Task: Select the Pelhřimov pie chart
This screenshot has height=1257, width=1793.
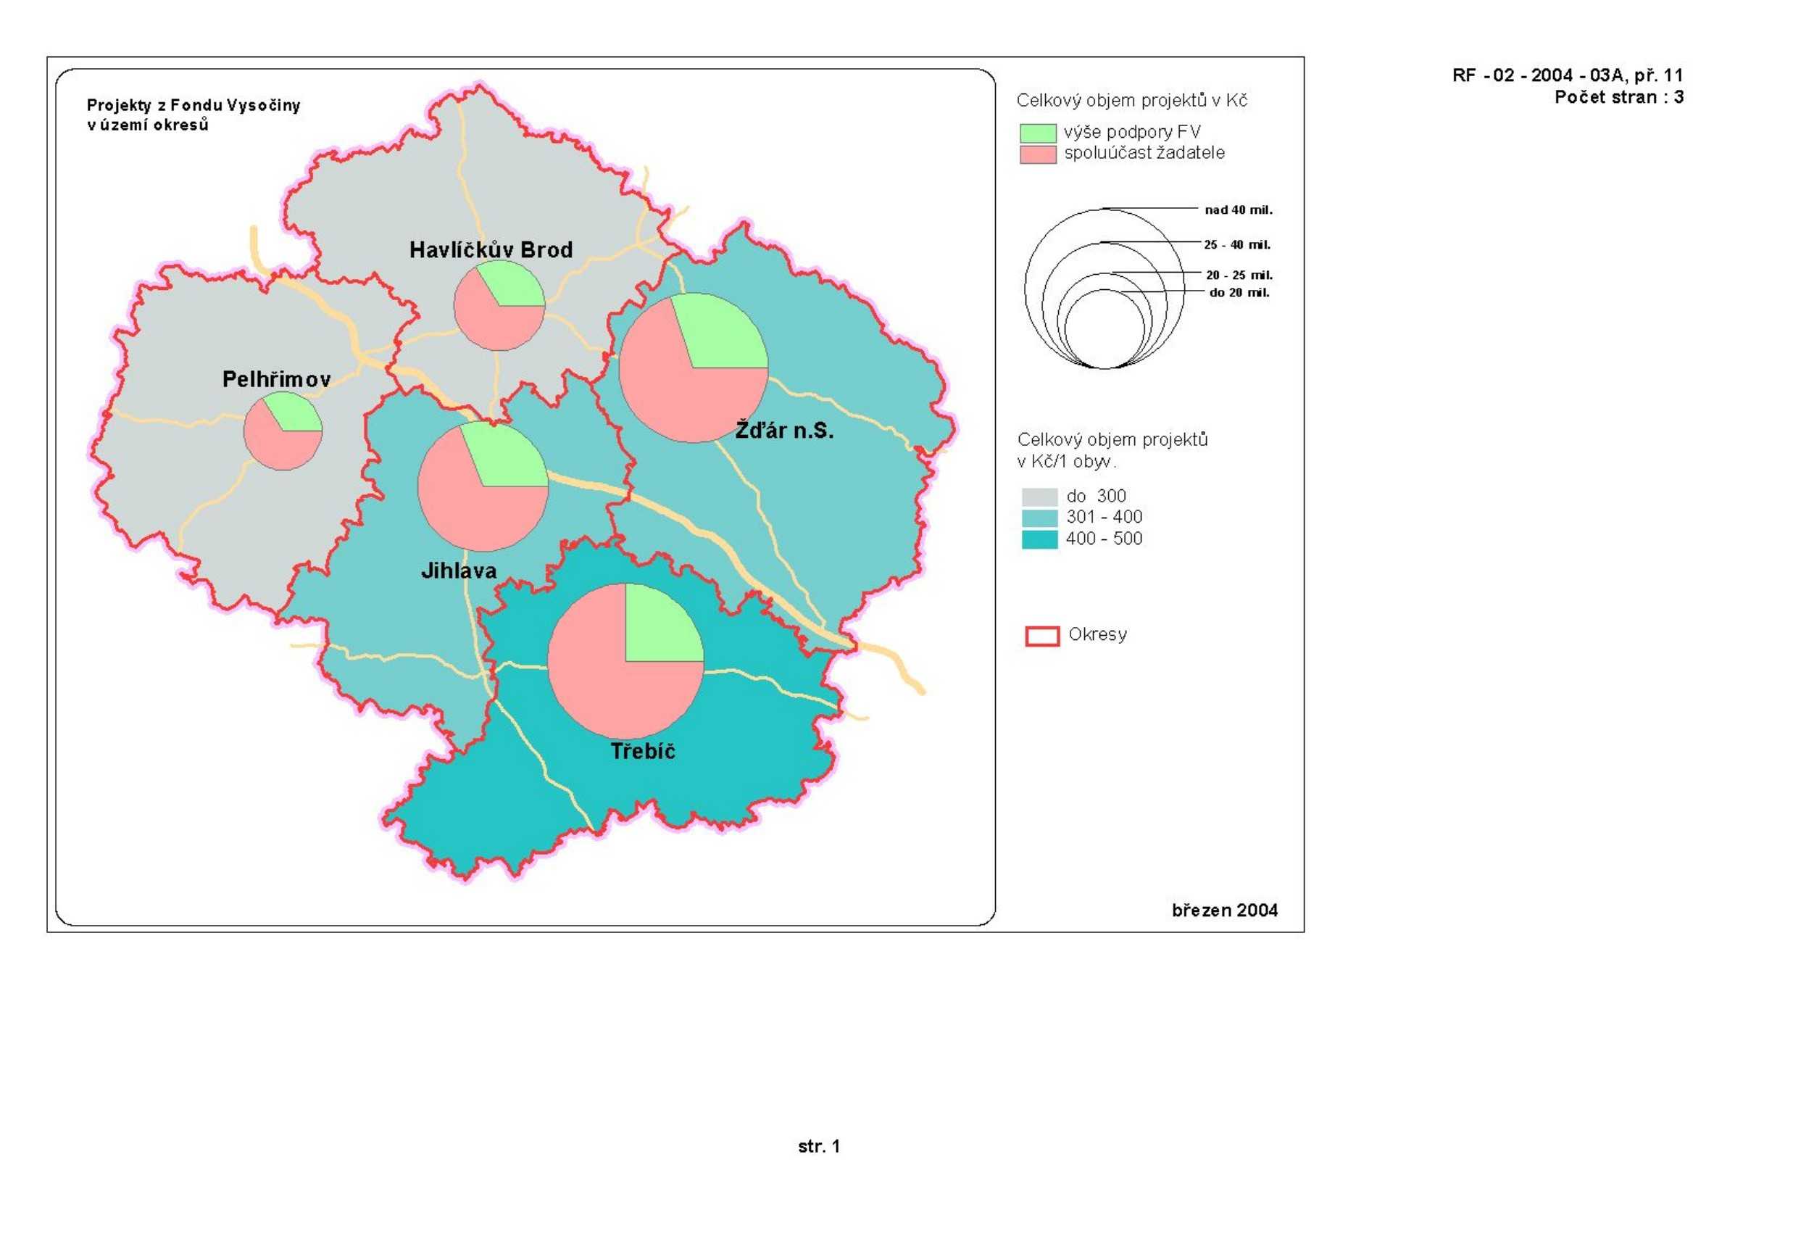Action: click(x=283, y=431)
